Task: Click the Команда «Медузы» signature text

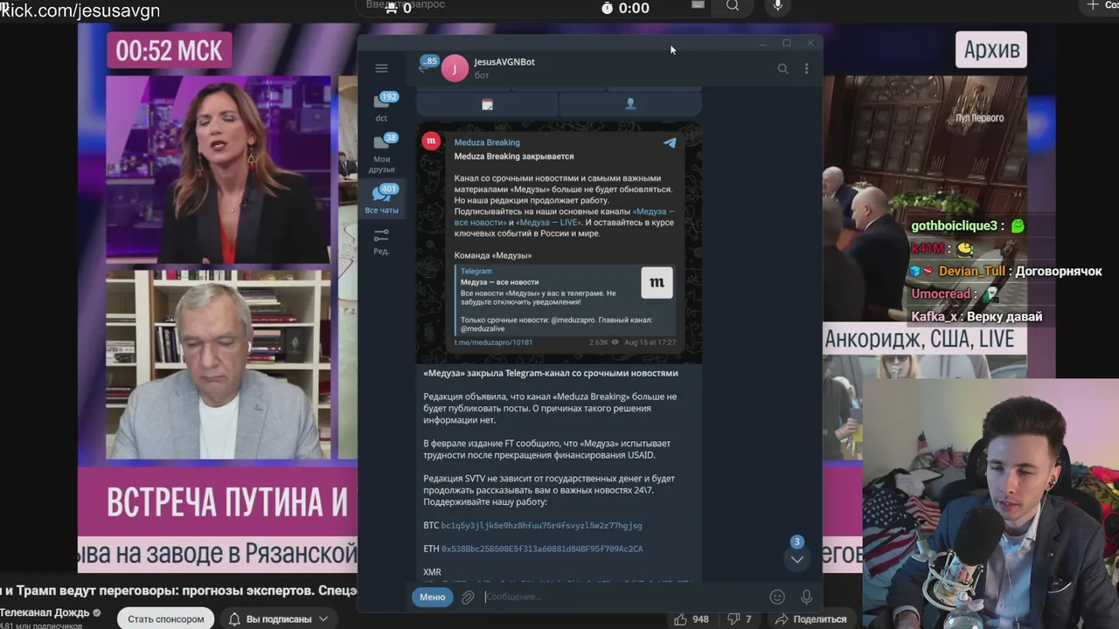Action: point(492,255)
